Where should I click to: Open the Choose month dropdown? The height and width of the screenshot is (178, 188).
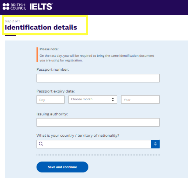(x=93, y=99)
